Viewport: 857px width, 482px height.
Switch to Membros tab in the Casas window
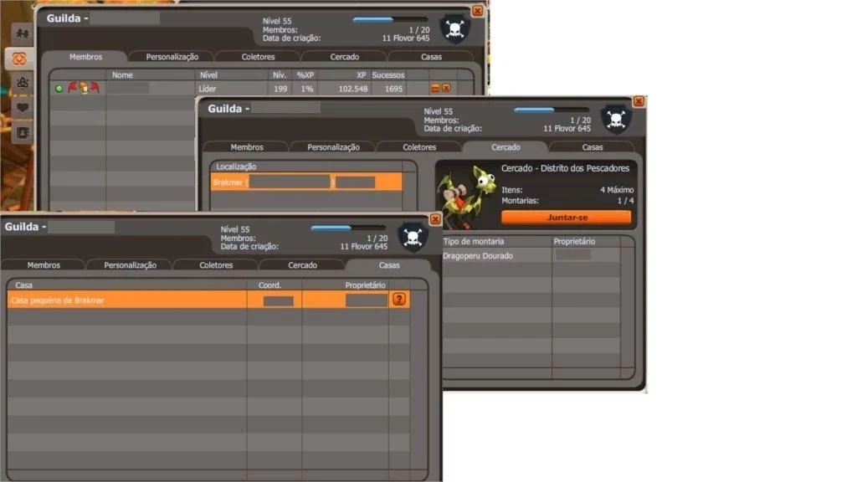click(x=44, y=265)
